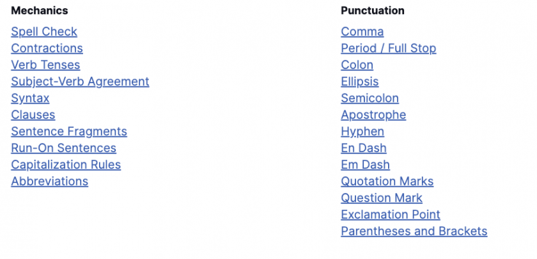Go to Verb Tenses page
The height and width of the screenshot is (259, 537).
click(45, 65)
